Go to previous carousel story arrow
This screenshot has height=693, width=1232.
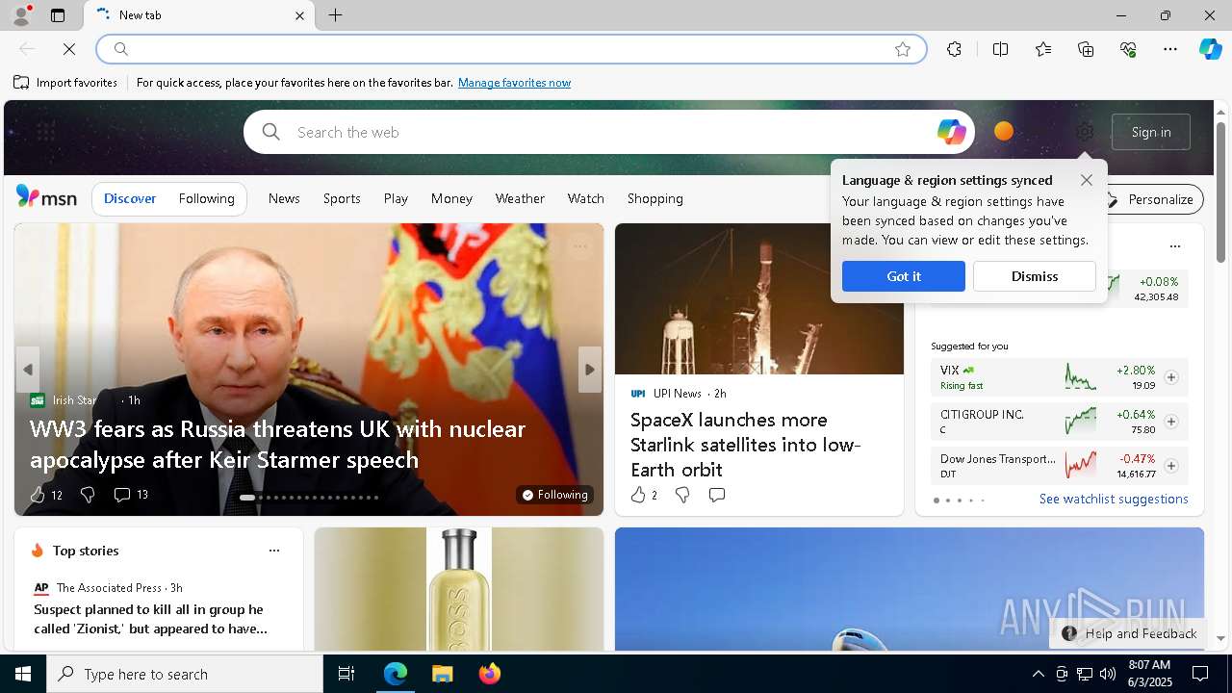coord(28,370)
